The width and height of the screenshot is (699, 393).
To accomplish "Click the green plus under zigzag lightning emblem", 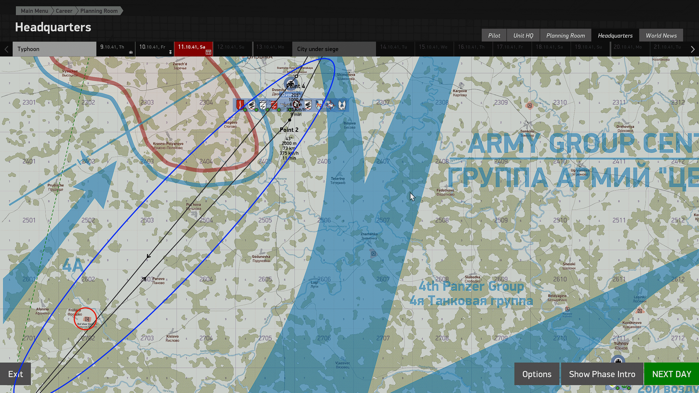I will tap(268, 110).
